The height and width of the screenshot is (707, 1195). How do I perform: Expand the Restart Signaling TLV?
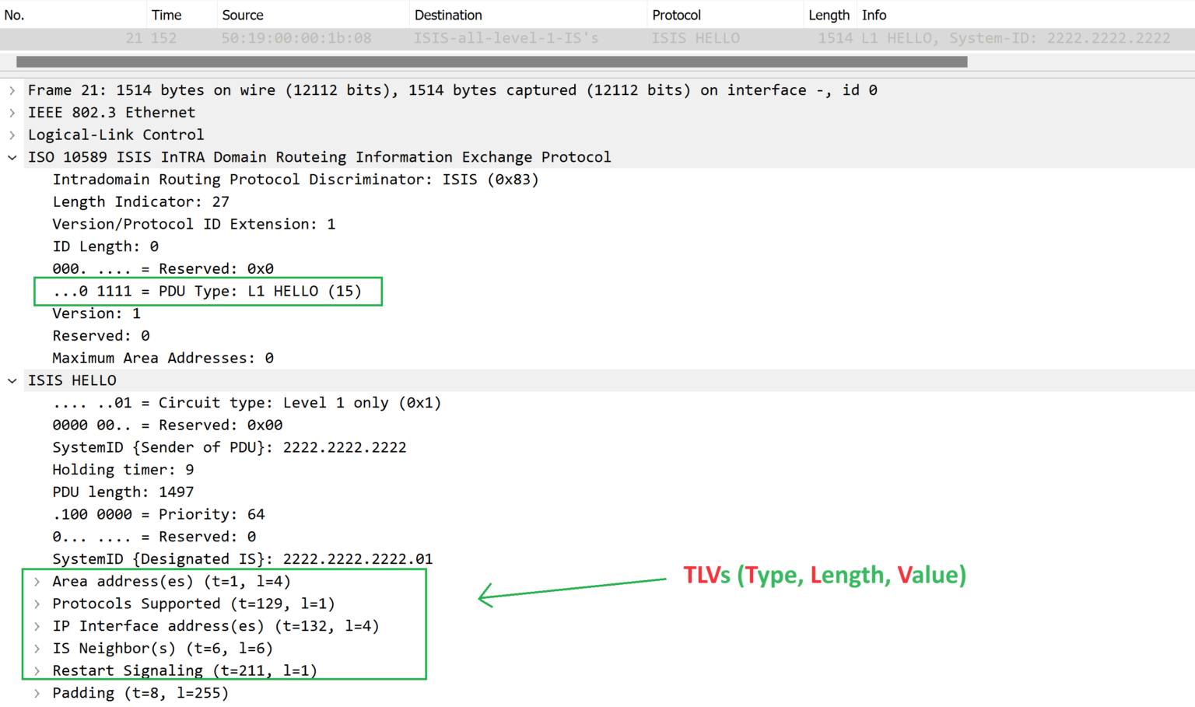coord(36,670)
